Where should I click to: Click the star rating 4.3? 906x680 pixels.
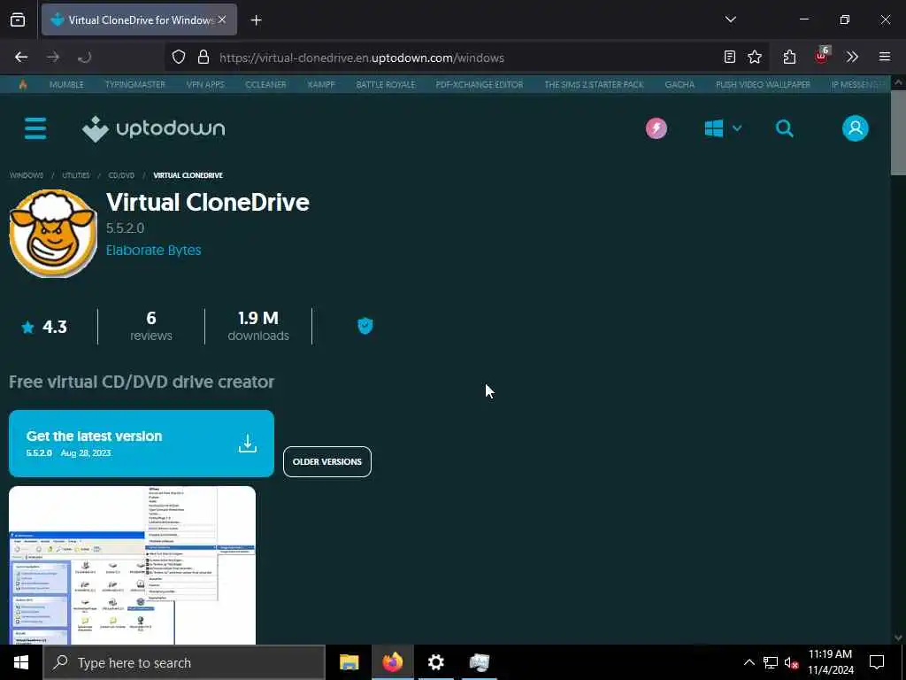pyautogui.click(x=44, y=328)
